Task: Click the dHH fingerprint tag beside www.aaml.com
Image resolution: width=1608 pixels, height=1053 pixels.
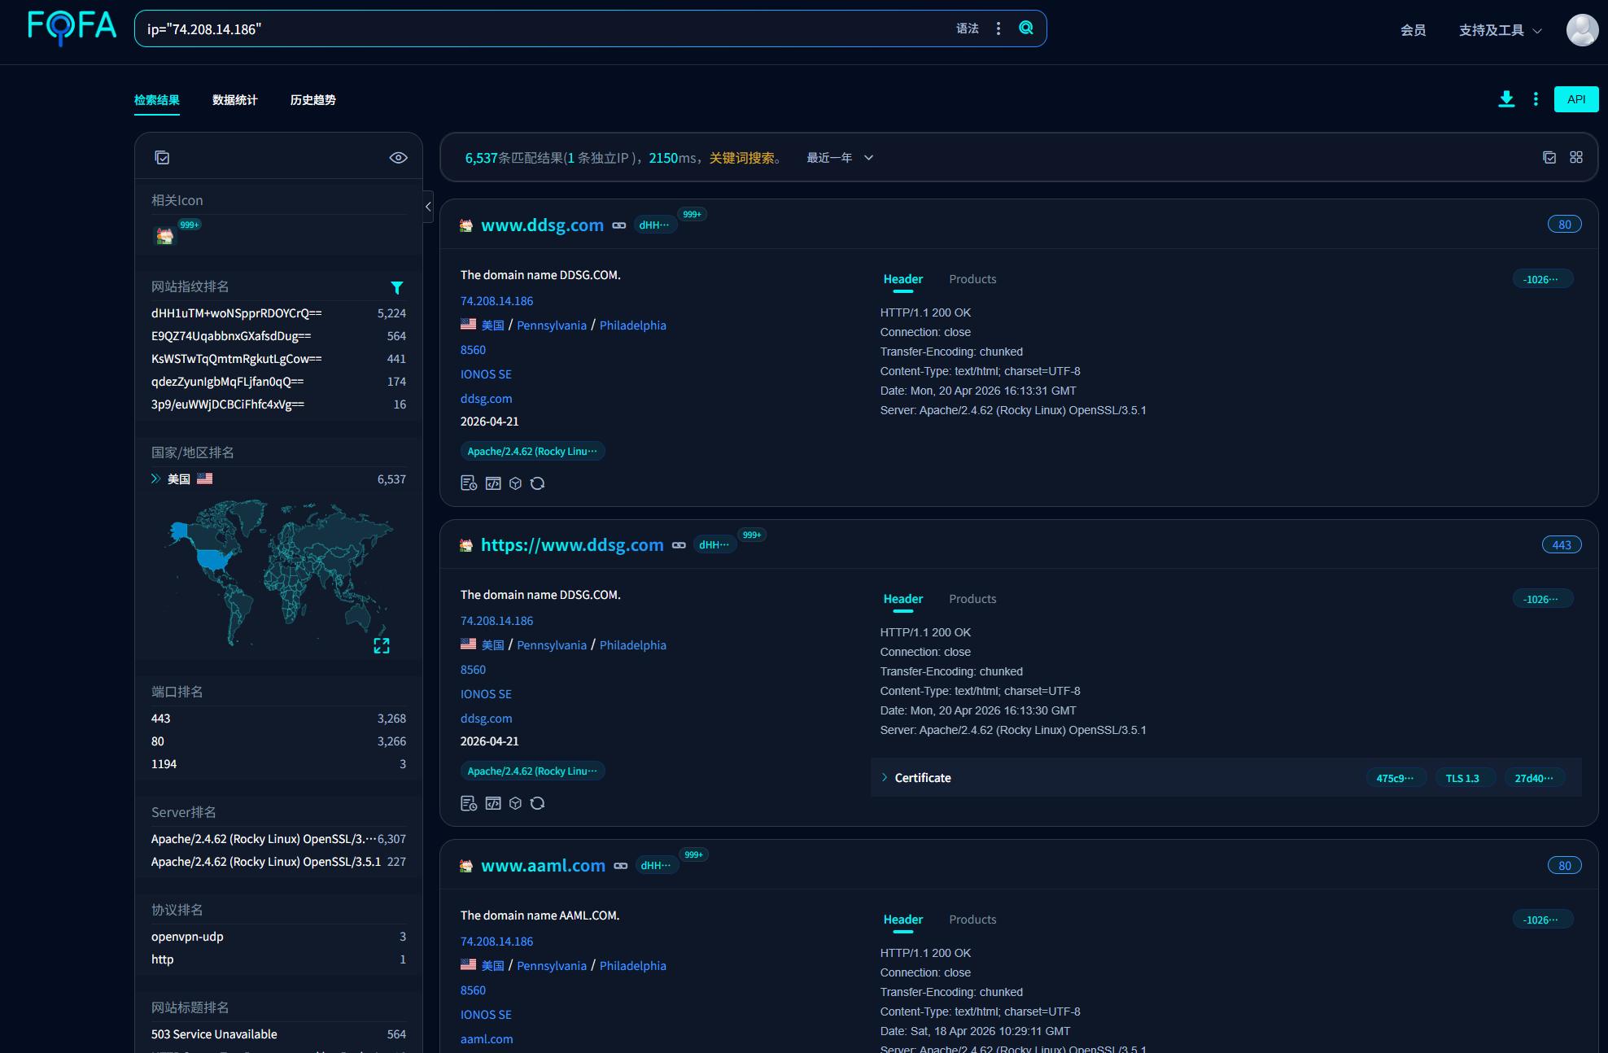Action: pyautogui.click(x=656, y=866)
